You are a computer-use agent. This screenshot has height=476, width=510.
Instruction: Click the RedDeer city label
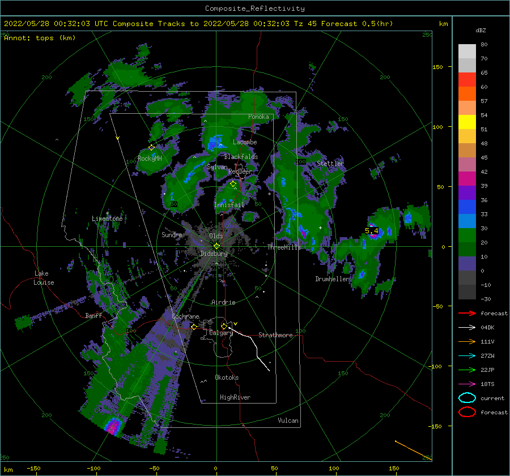point(240,171)
